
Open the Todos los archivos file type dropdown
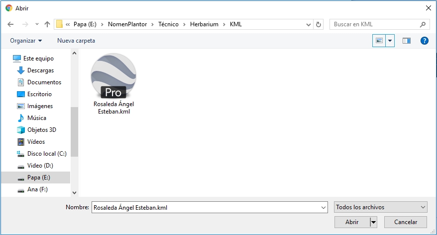pyautogui.click(x=381, y=207)
